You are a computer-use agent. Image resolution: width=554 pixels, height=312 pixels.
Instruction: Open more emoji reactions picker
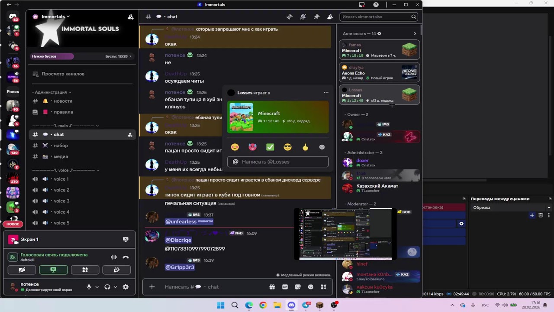tap(322, 147)
